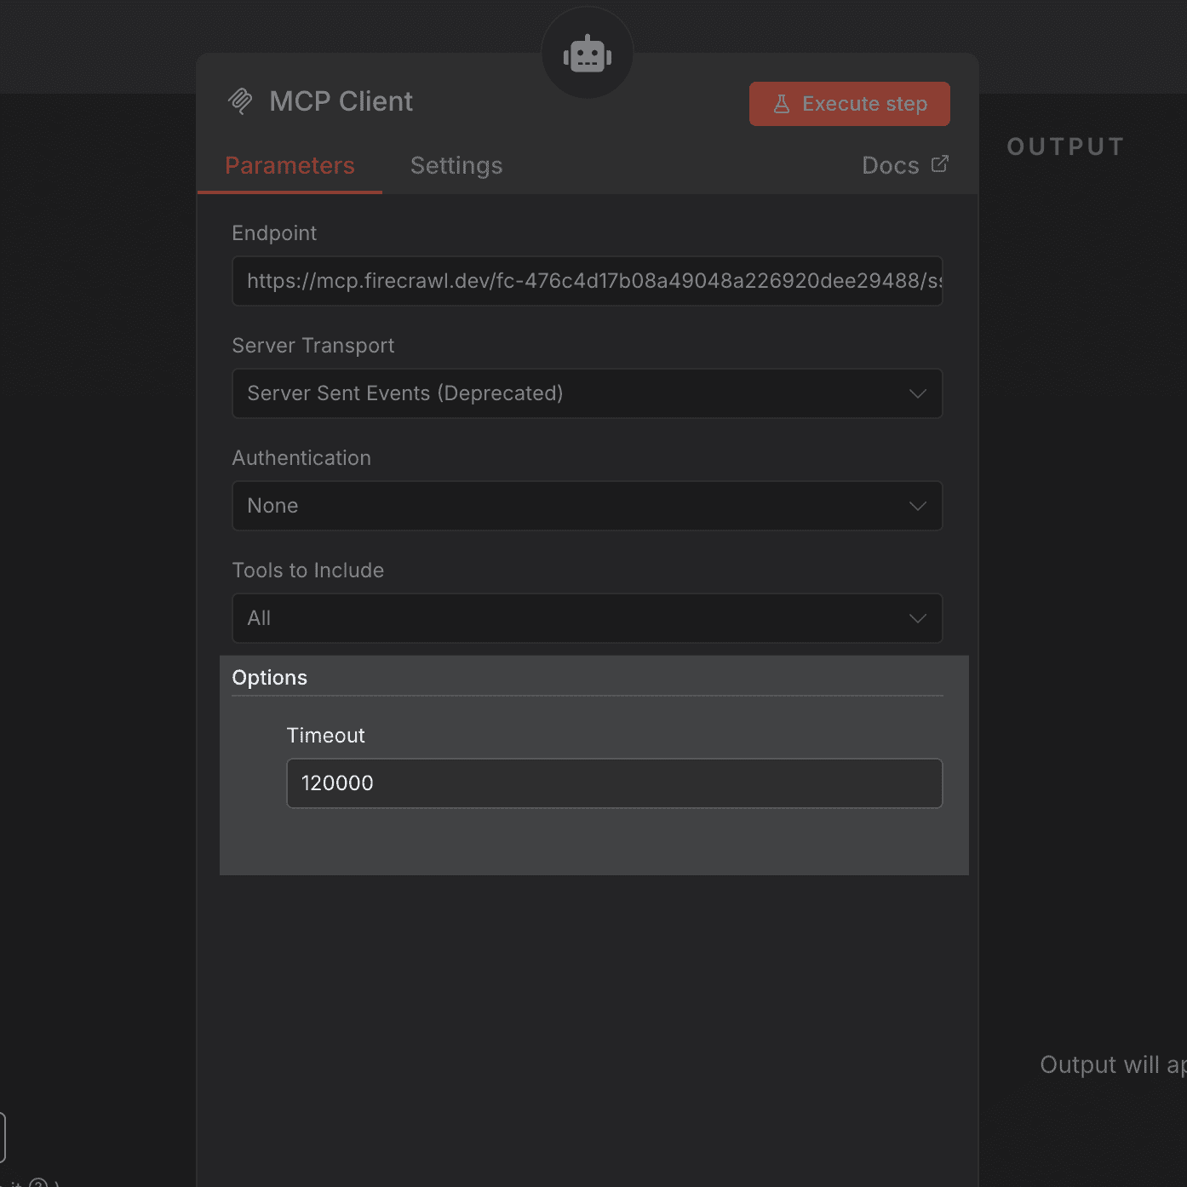Click the Options section header
This screenshot has height=1187, width=1187.
(x=269, y=677)
